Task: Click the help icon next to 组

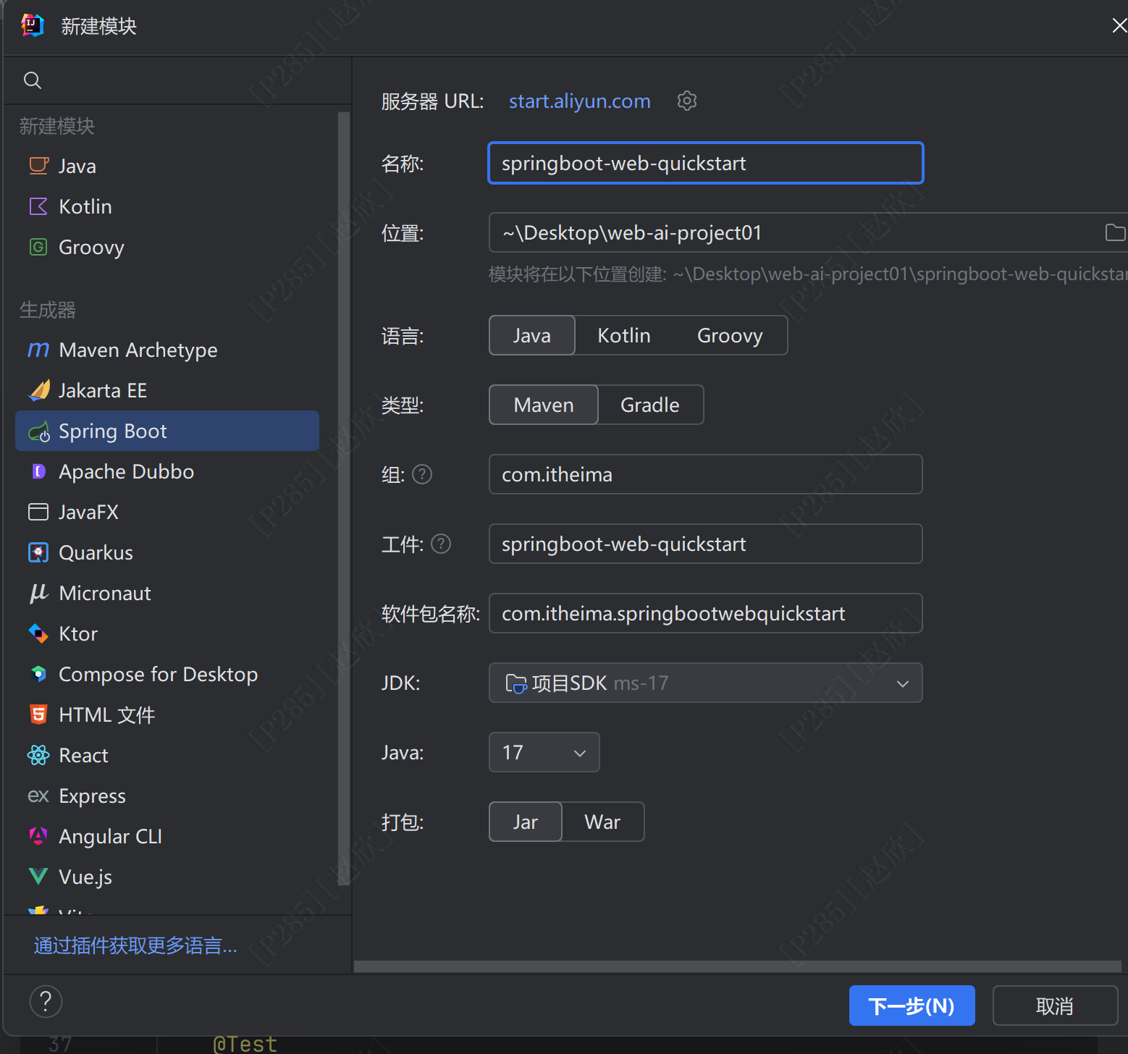Action: (422, 474)
